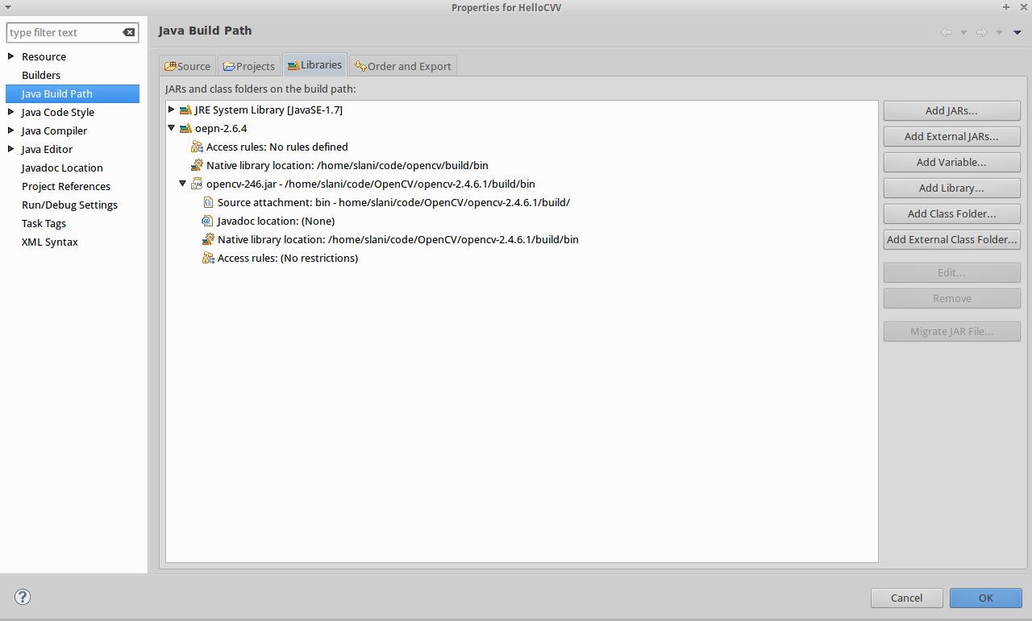This screenshot has width=1032, height=621.
Task: Click the Add Variable... button
Action: tap(951, 163)
